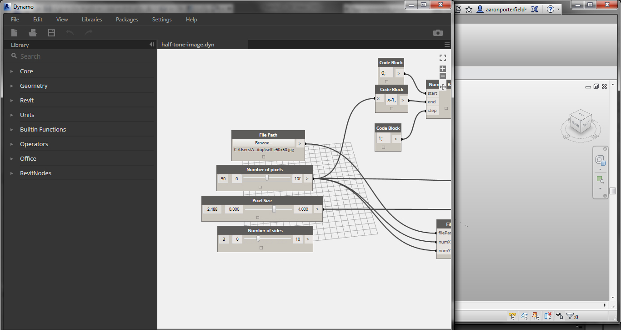Open the workspace tabs list icon
Image resolution: width=621 pixels, height=330 pixels.
tap(447, 45)
